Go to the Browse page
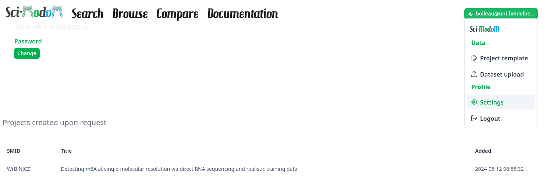This screenshot has height=187, width=550. 130,14
